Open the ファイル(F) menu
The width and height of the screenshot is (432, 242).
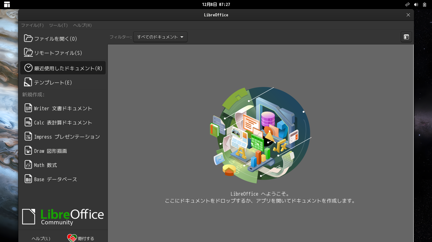click(32, 25)
